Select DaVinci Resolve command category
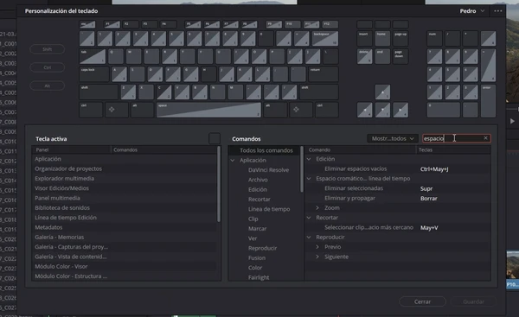 268,170
